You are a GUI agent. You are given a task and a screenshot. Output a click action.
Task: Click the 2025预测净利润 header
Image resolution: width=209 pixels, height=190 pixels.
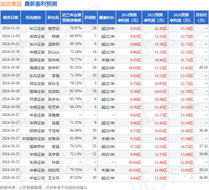click(155, 17)
